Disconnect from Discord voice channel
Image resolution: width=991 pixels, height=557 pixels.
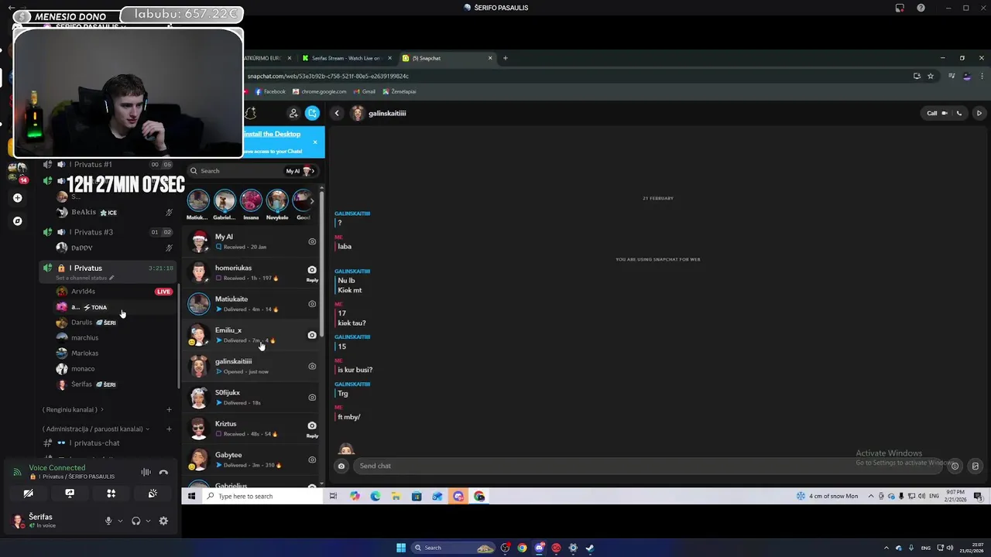click(163, 472)
